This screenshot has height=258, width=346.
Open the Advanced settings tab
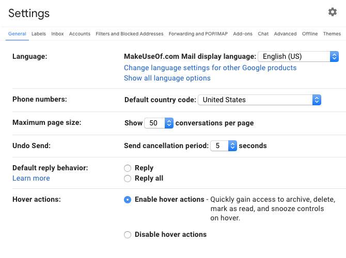click(285, 34)
